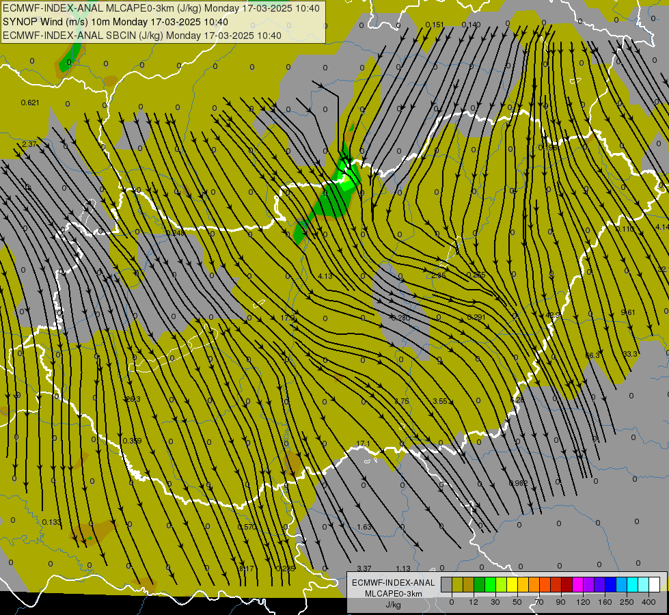Screen dimensions: 669x615
Task: Click the map value 0.255
Action: (x=476, y=275)
